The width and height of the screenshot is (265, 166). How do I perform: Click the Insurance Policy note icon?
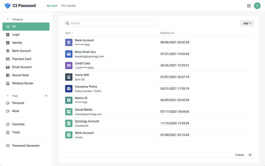click(68, 89)
